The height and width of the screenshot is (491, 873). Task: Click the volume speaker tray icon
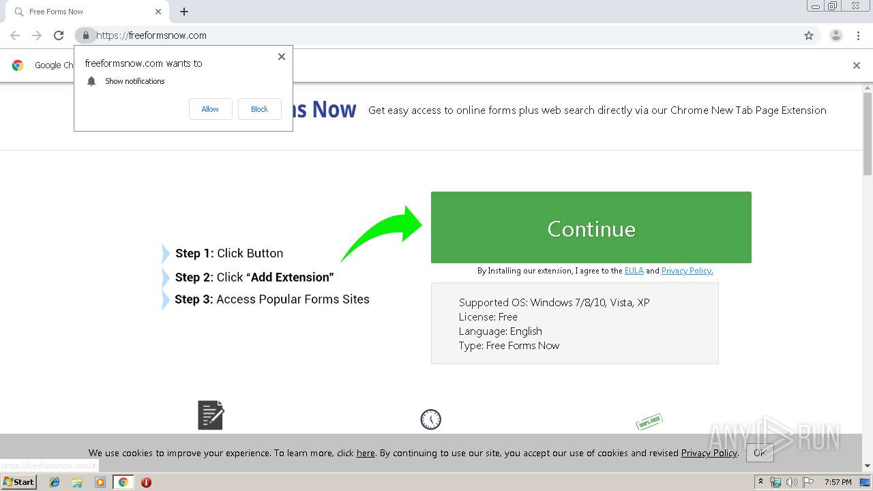point(791,482)
